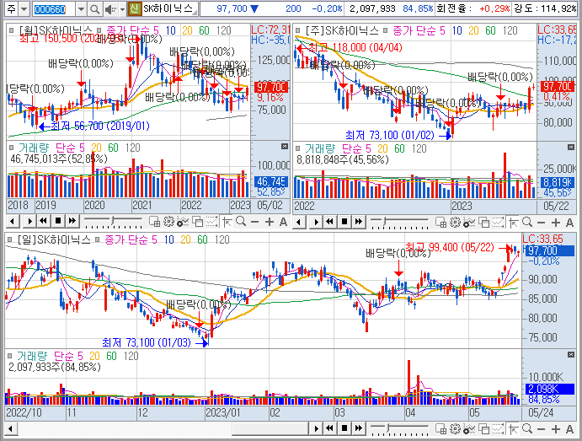Click daily chart overlay windows icon
Image resolution: width=582 pixels, height=441 pixels.
pos(484,428)
